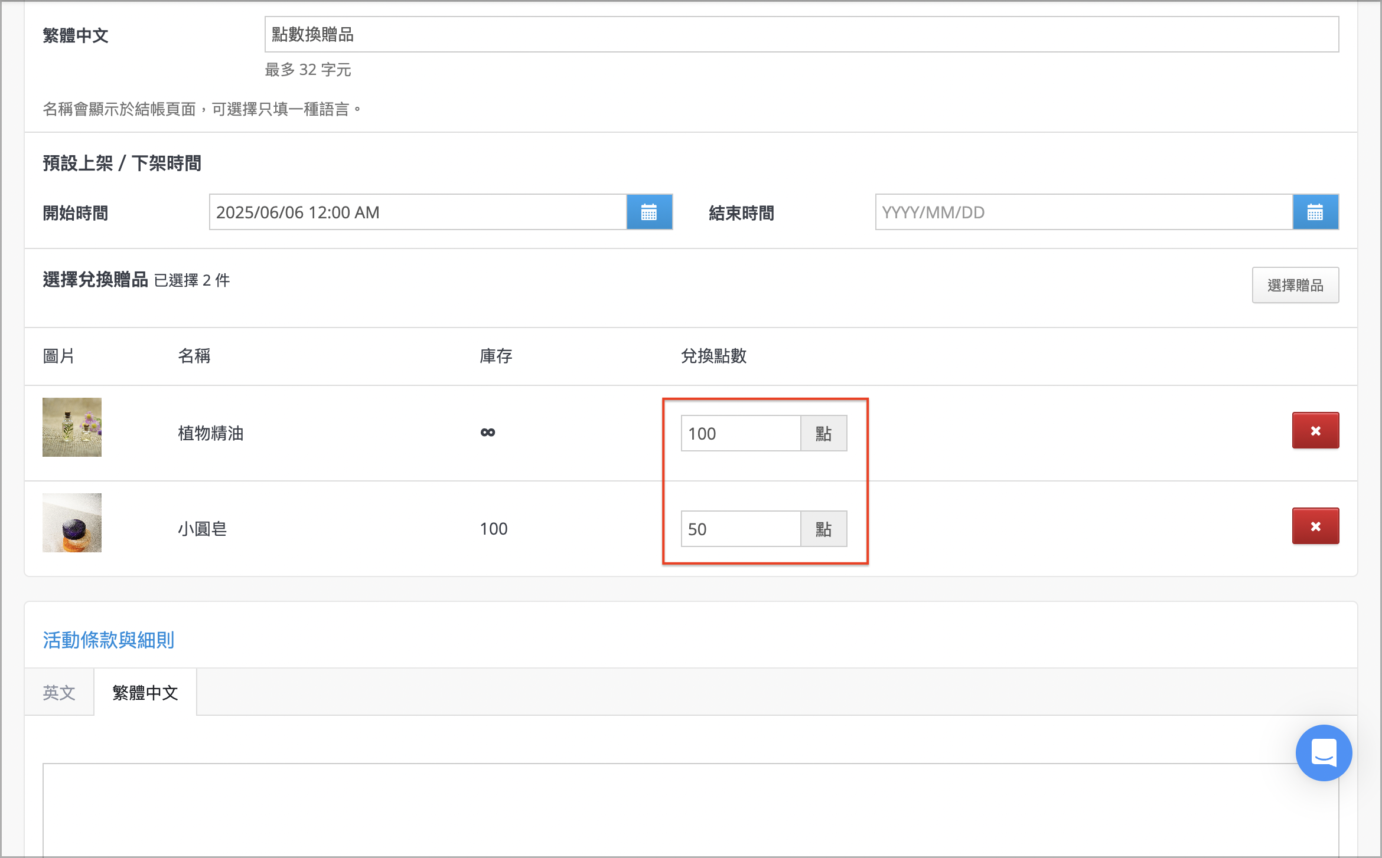Click the 名稱 column header
Screen dimensions: 1382x858
(194, 356)
